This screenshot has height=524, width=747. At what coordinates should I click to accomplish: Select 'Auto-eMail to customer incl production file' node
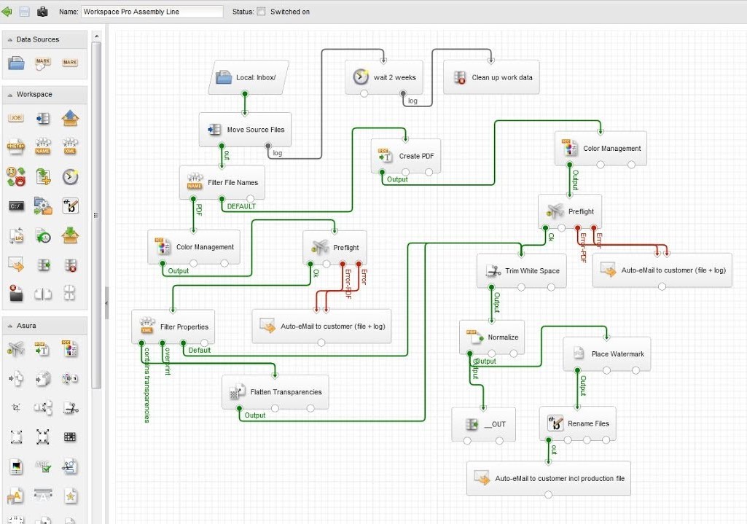click(x=548, y=478)
